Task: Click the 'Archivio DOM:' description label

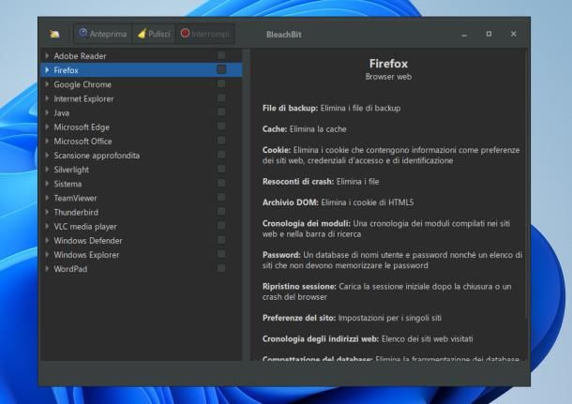Action: (291, 202)
